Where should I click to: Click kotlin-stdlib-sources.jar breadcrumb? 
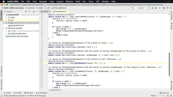[13, 8]
